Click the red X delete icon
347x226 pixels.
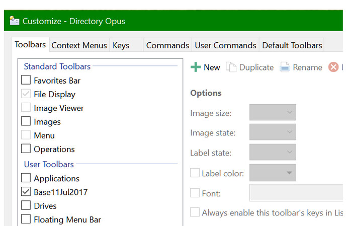point(333,67)
